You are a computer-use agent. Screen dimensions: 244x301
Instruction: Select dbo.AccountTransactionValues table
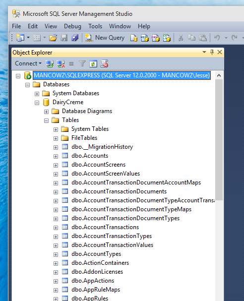(112, 245)
